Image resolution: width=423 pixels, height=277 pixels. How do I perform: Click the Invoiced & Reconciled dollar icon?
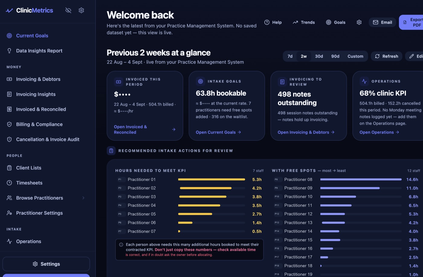pos(9,109)
